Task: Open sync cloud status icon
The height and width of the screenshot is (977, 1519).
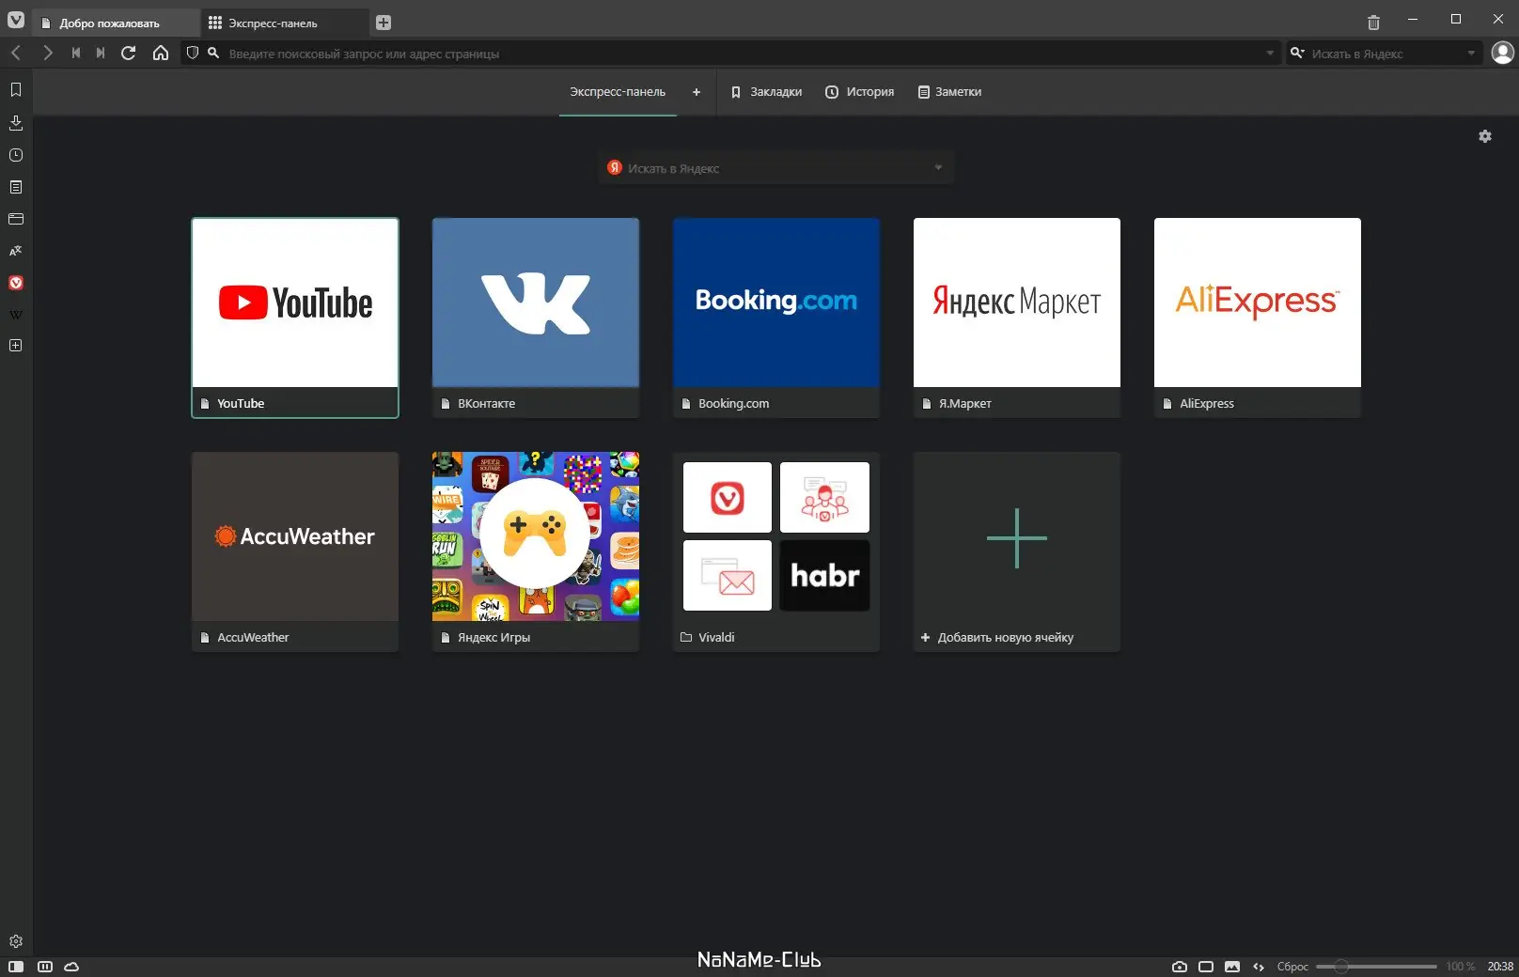Action: pyautogui.click(x=71, y=966)
